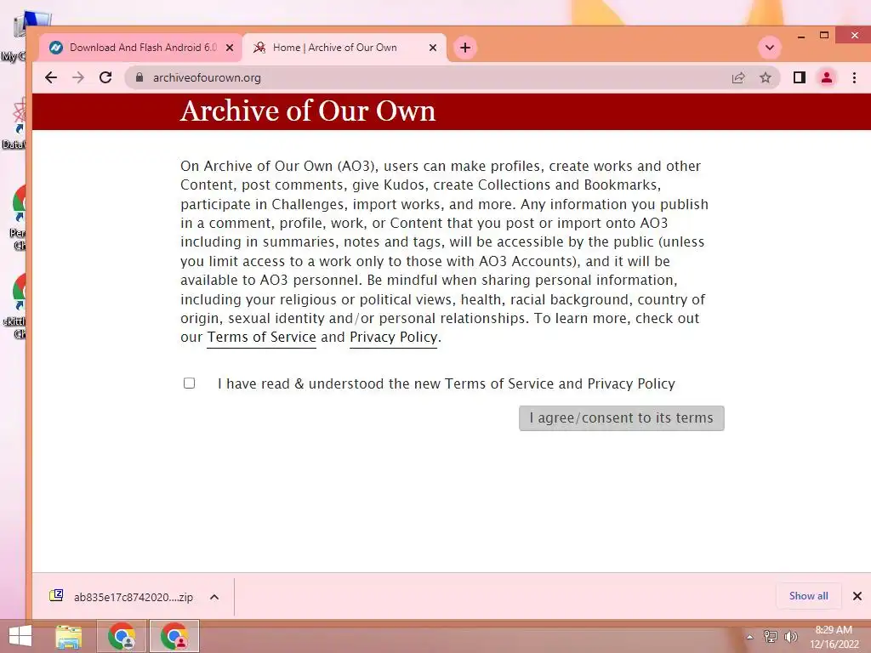Screen dimensions: 871x653
Task: Click Show all downloads
Action: click(x=808, y=596)
